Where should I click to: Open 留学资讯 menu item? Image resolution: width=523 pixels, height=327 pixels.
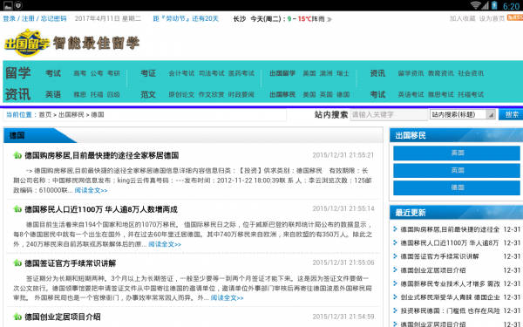click(x=411, y=73)
